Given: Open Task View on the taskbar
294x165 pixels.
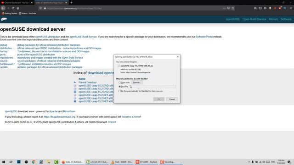Looking at the screenshot, I should click(x=11, y=162).
